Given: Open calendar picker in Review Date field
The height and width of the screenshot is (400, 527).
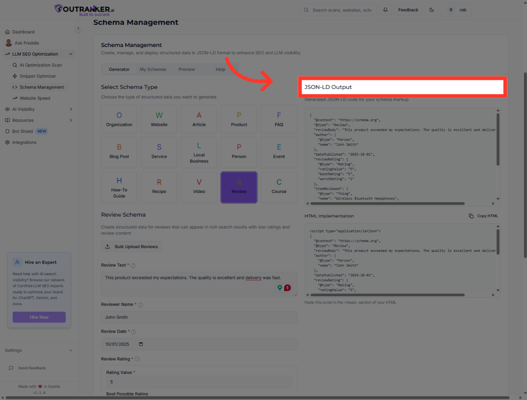Looking at the screenshot, I should pyautogui.click(x=141, y=344).
